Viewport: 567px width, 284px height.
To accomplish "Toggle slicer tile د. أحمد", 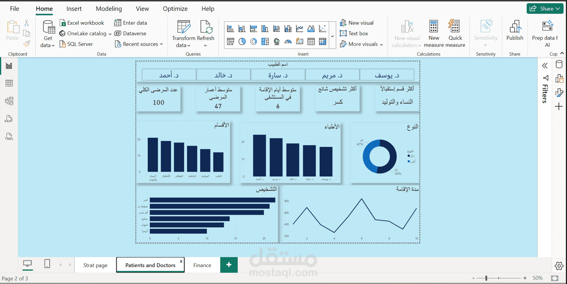I will point(169,75).
